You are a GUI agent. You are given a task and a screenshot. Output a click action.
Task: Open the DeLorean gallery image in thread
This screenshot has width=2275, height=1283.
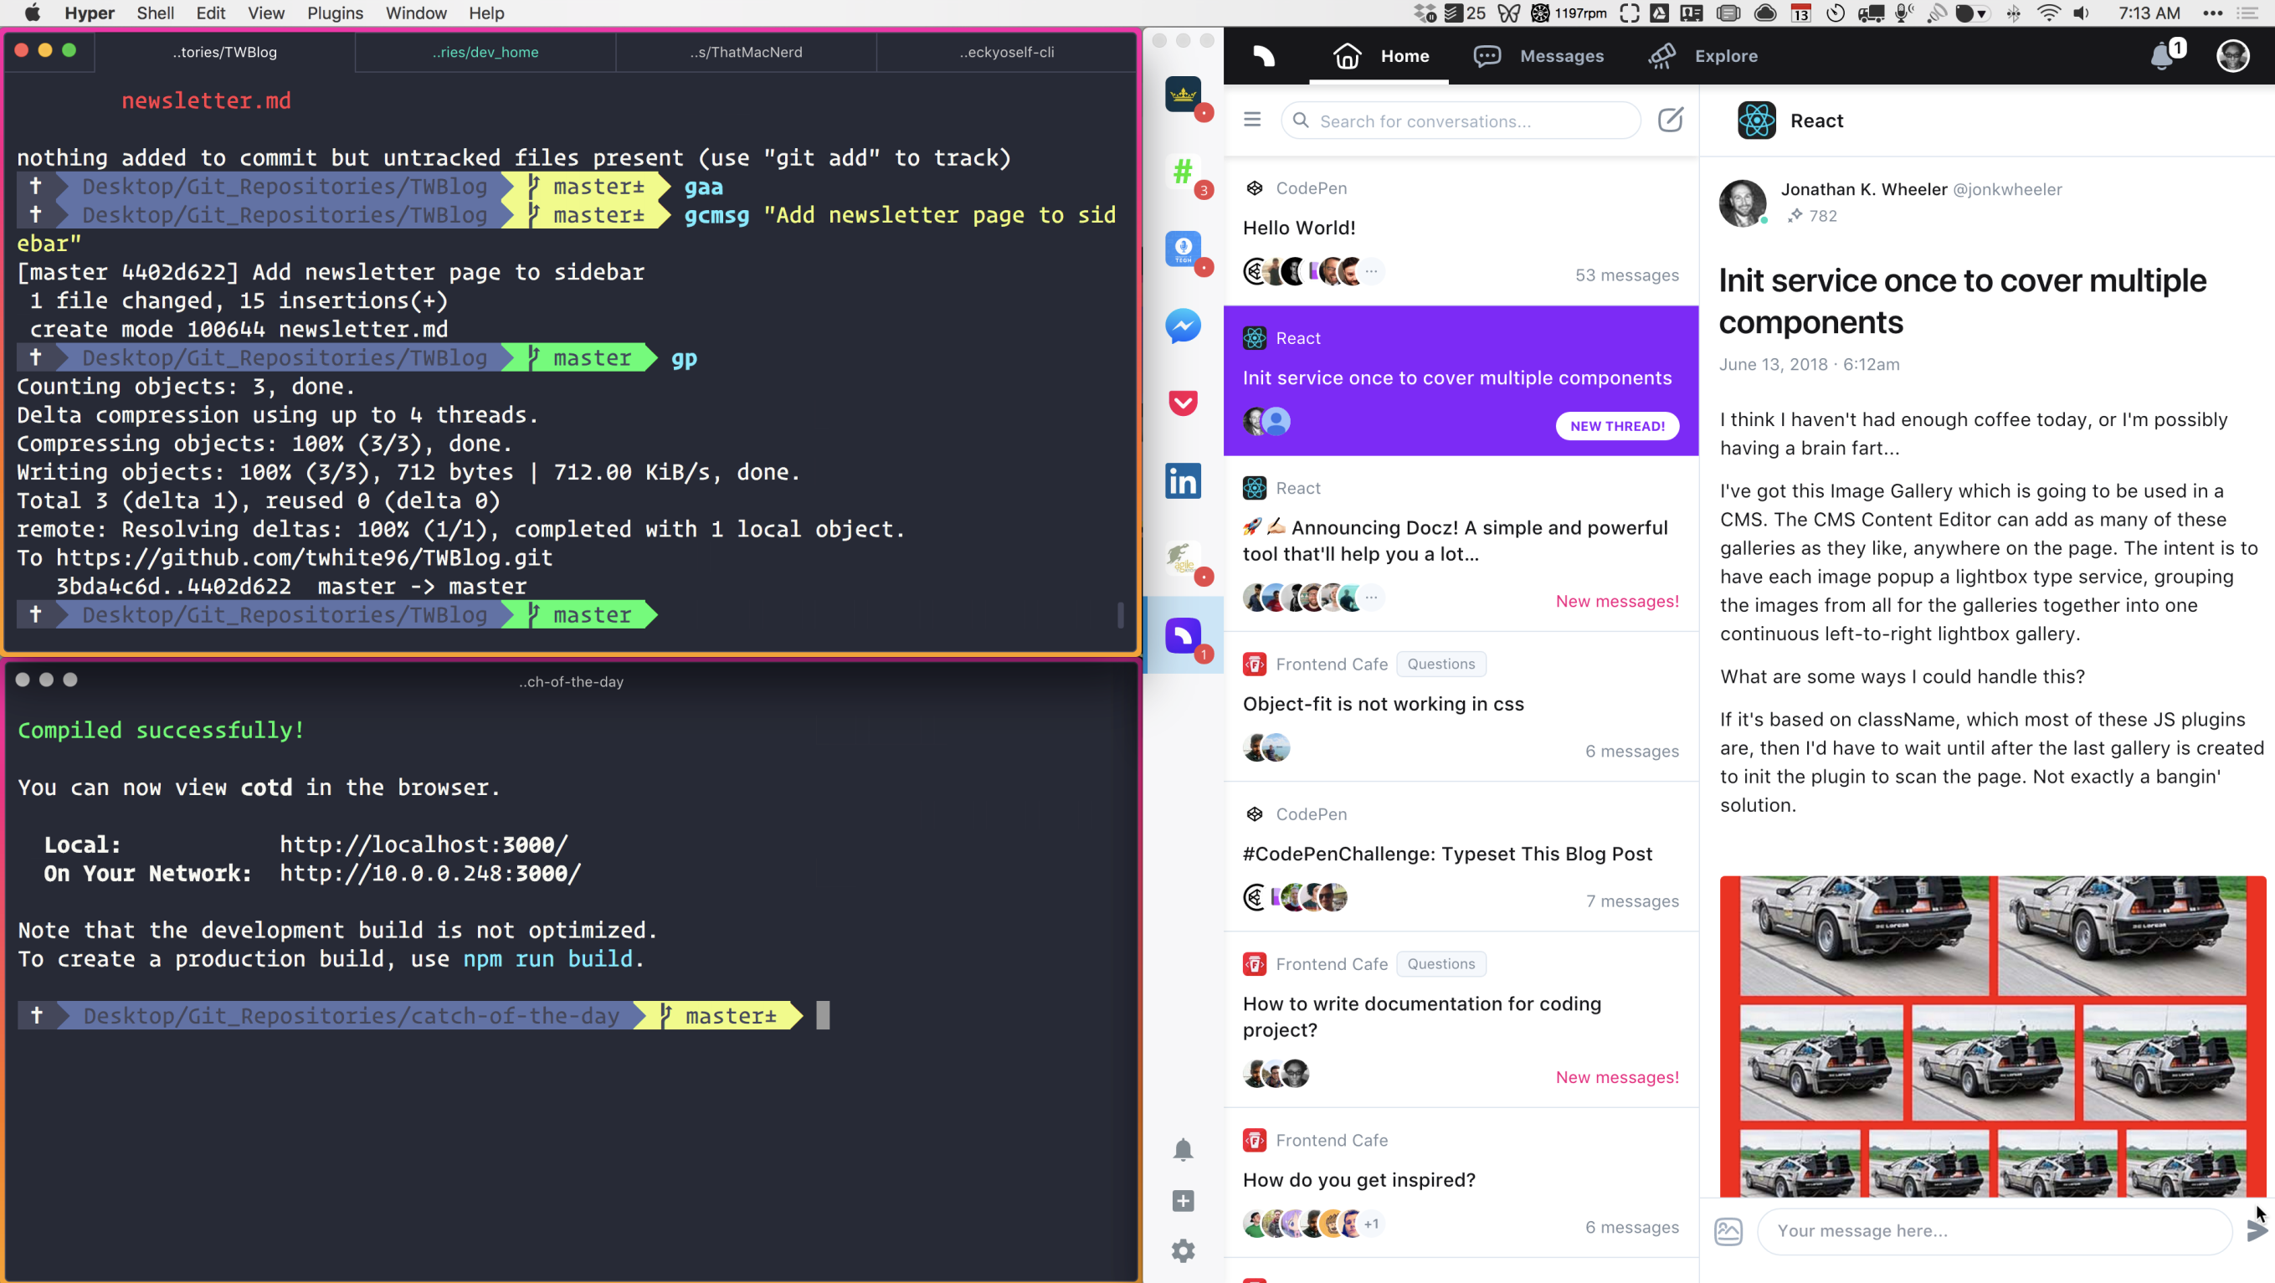[1992, 1037]
